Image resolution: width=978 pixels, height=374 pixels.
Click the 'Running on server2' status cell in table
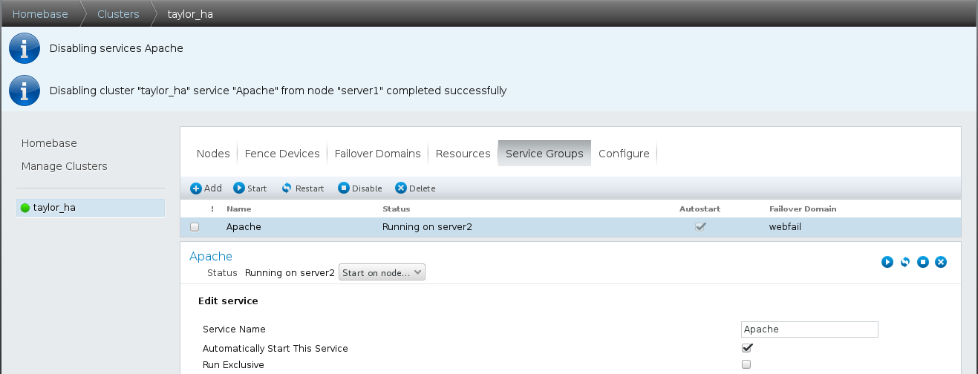[x=427, y=227]
